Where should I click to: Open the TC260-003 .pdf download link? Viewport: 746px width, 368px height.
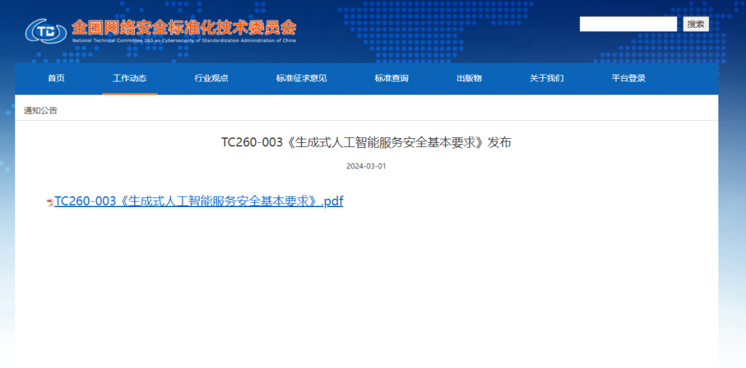point(198,201)
